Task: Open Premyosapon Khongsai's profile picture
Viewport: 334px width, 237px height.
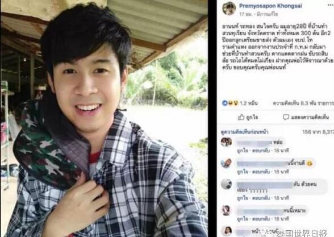Action: pos(229,9)
